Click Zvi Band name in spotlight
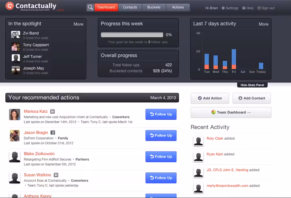 click(31, 33)
